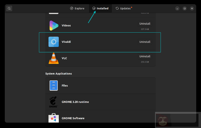Open the GNOME Software entry

click(x=100, y=116)
